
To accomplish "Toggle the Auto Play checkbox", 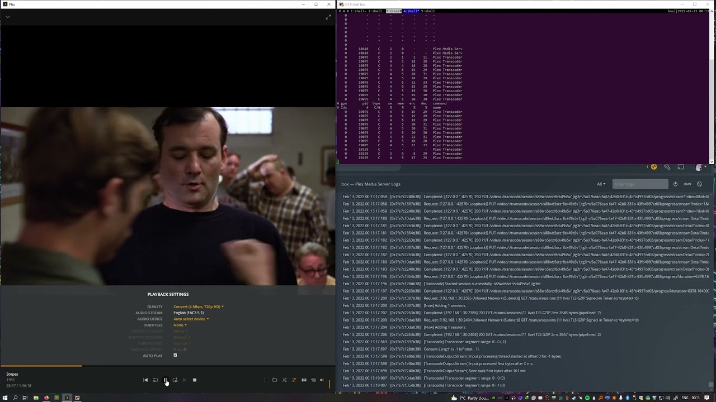I will [x=175, y=356].
